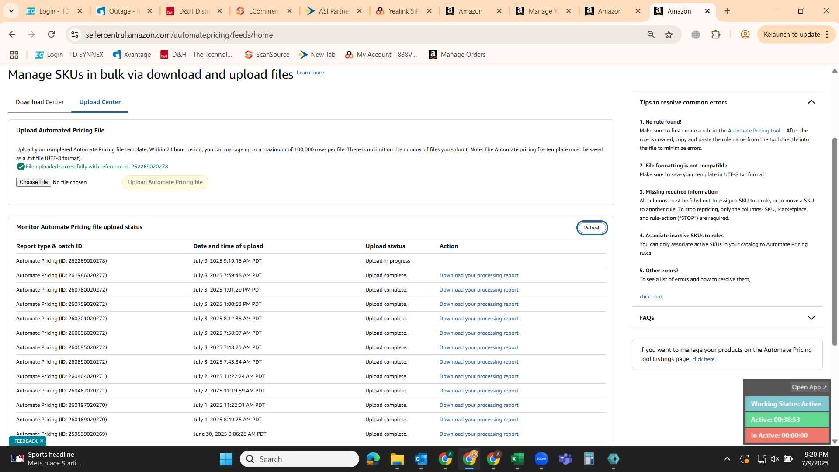Screen dimensions: 839x472
Task: Click the taskbar Search box
Action: (299, 459)
